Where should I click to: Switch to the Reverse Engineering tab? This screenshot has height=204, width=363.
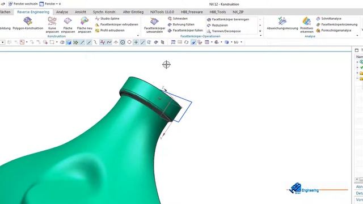click(33, 12)
